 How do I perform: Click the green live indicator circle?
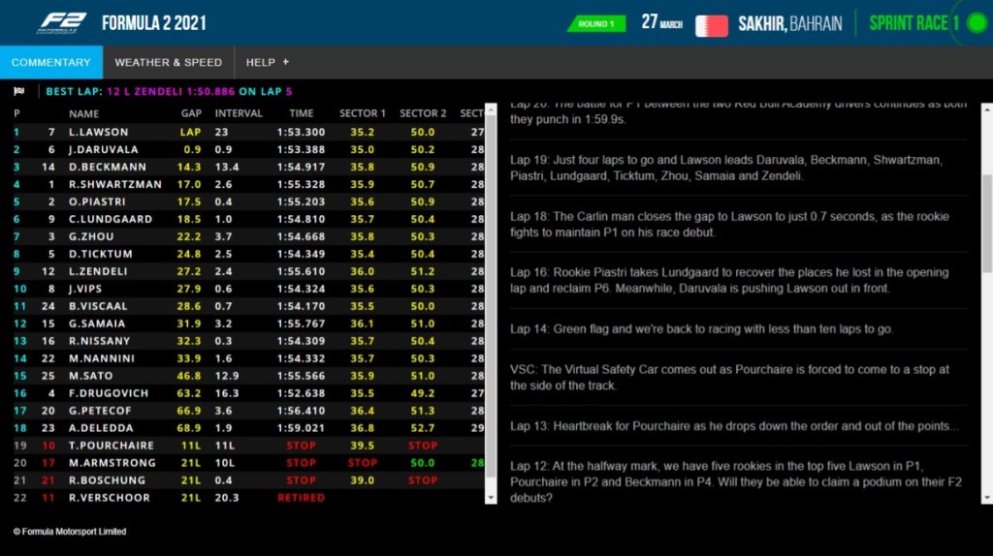pos(977,24)
